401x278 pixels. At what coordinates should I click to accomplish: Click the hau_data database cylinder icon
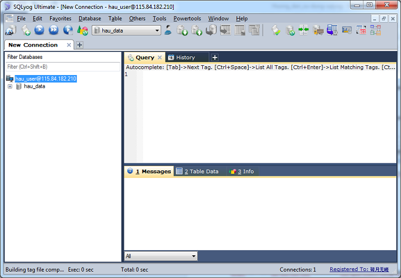[19, 87]
